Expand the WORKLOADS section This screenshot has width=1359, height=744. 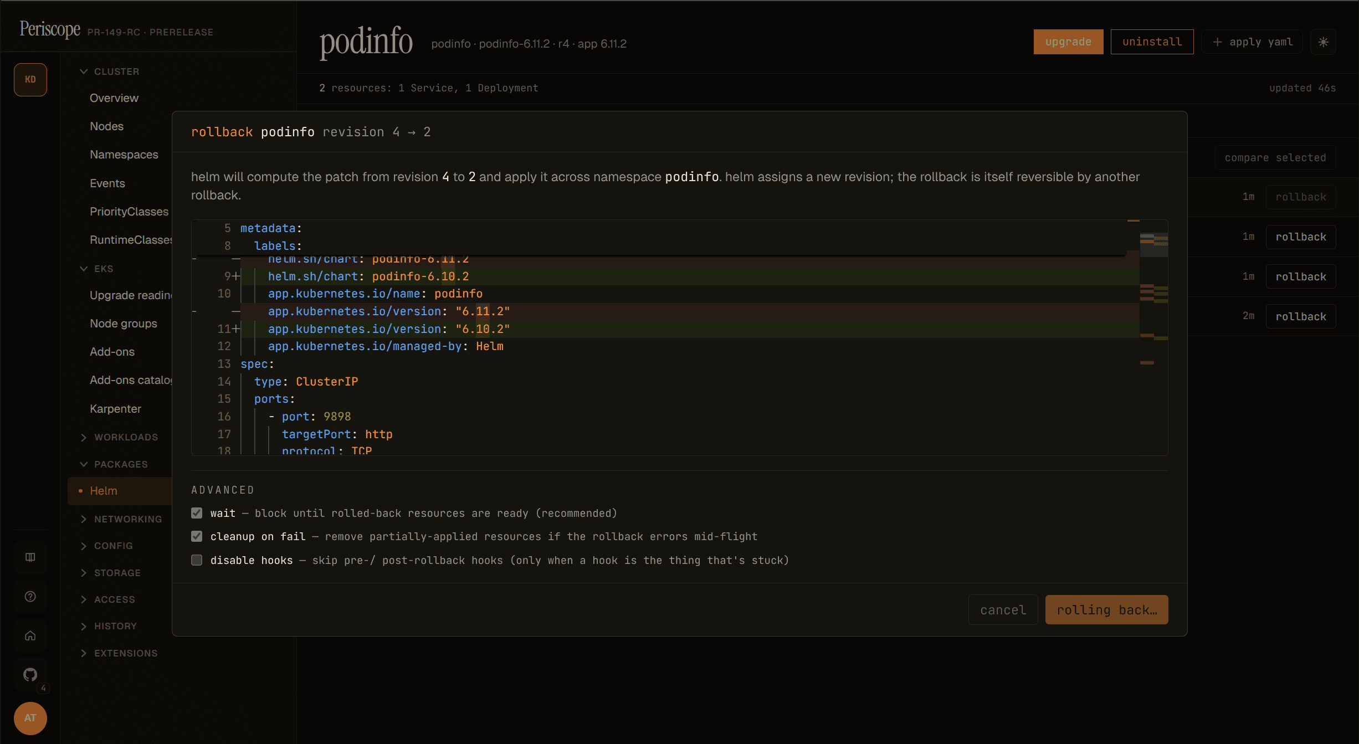[x=119, y=437]
